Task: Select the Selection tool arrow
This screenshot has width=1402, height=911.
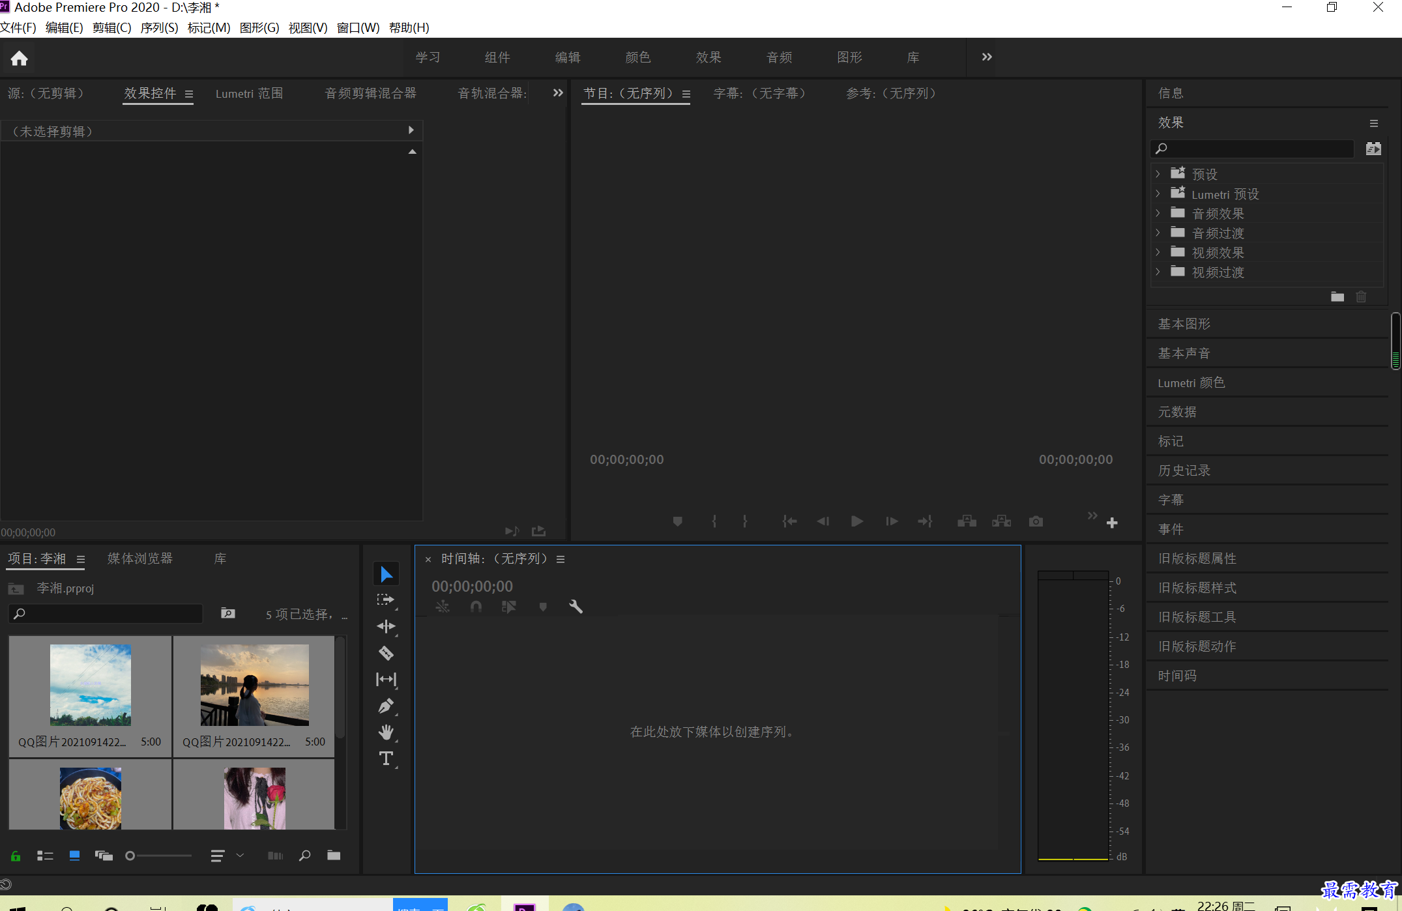Action: coord(387,574)
